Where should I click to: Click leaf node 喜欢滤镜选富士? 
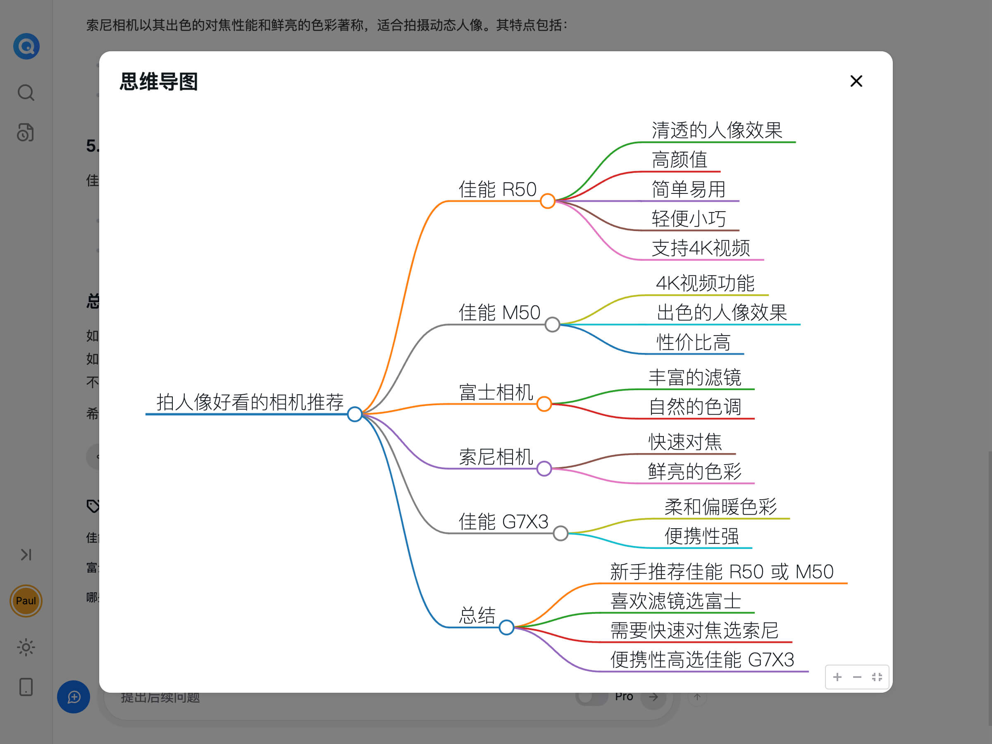pyautogui.click(x=675, y=601)
